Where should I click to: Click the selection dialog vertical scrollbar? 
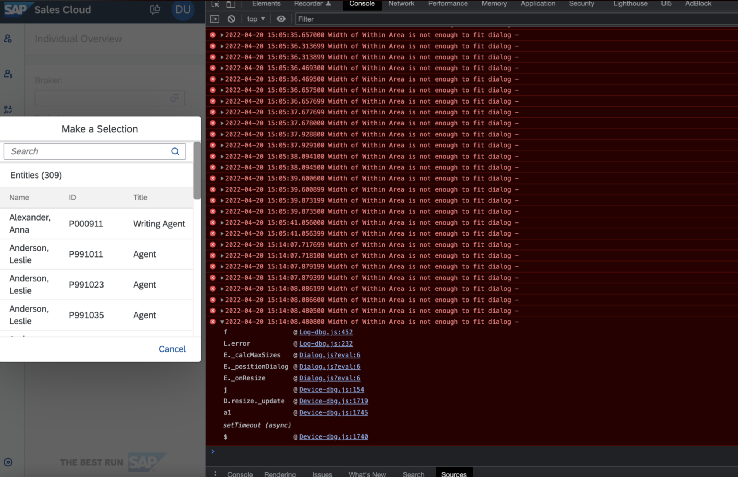[197, 170]
